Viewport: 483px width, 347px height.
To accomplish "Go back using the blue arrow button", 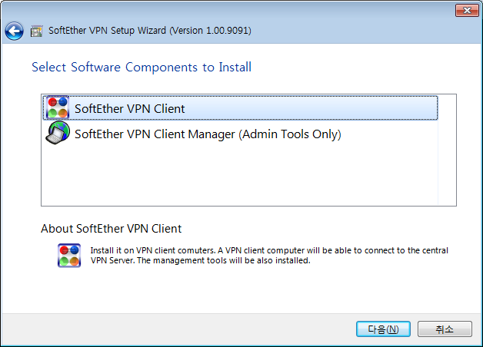I will tap(14, 31).
